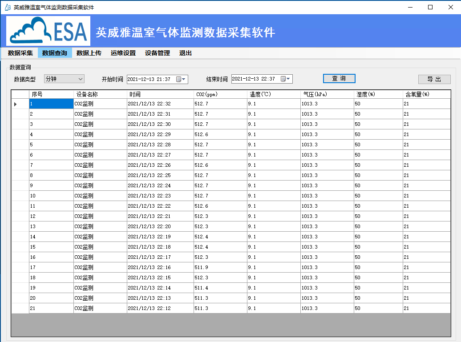
Task: Open the end time dropdown arrow
Action: pyautogui.click(x=287, y=79)
